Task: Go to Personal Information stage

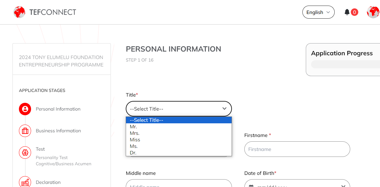Action: 58,109
